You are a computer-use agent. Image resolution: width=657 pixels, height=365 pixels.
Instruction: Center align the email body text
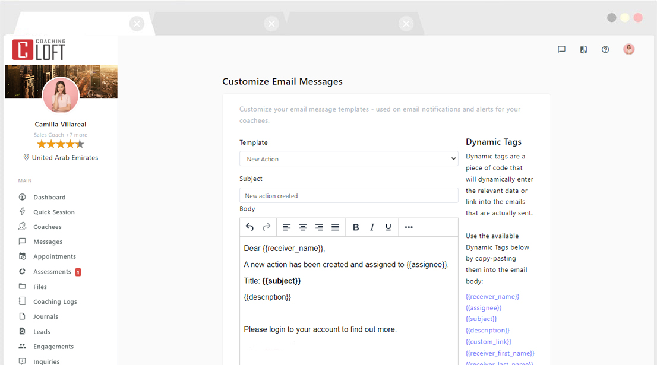tap(303, 227)
